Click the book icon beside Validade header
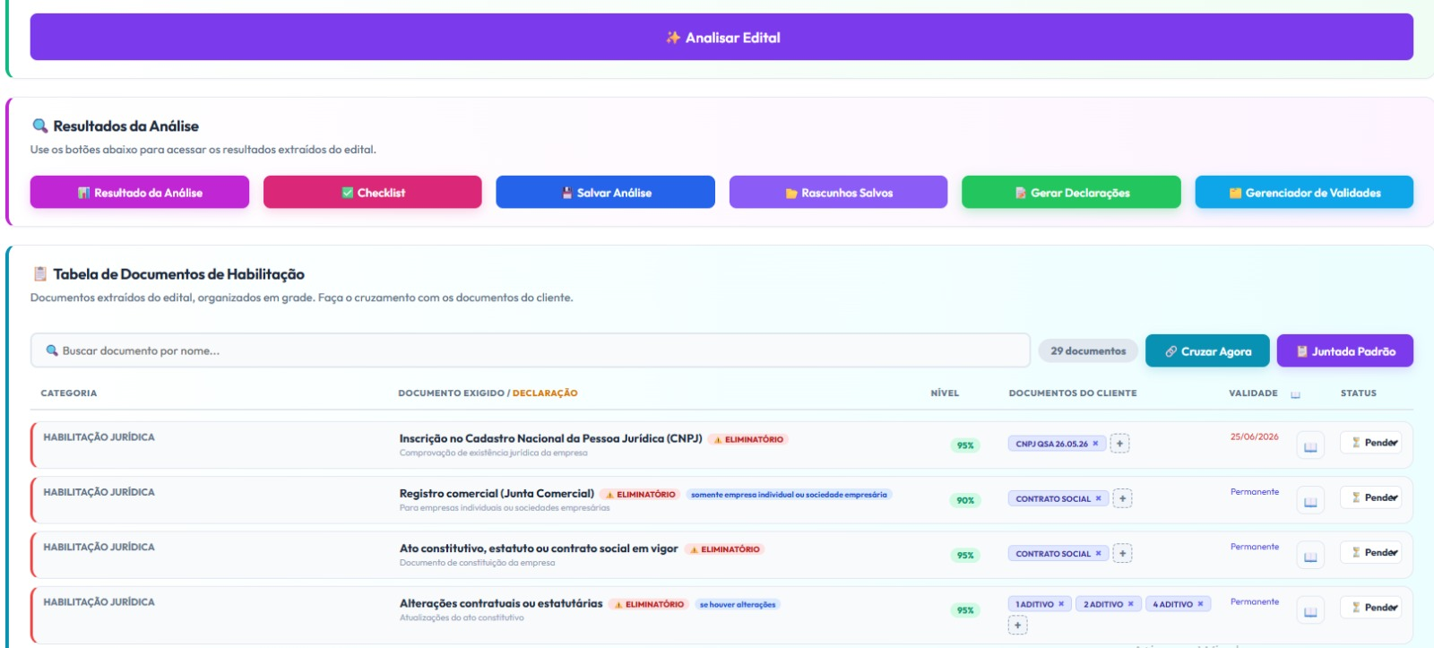This screenshot has width=1434, height=648. click(x=1295, y=394)
